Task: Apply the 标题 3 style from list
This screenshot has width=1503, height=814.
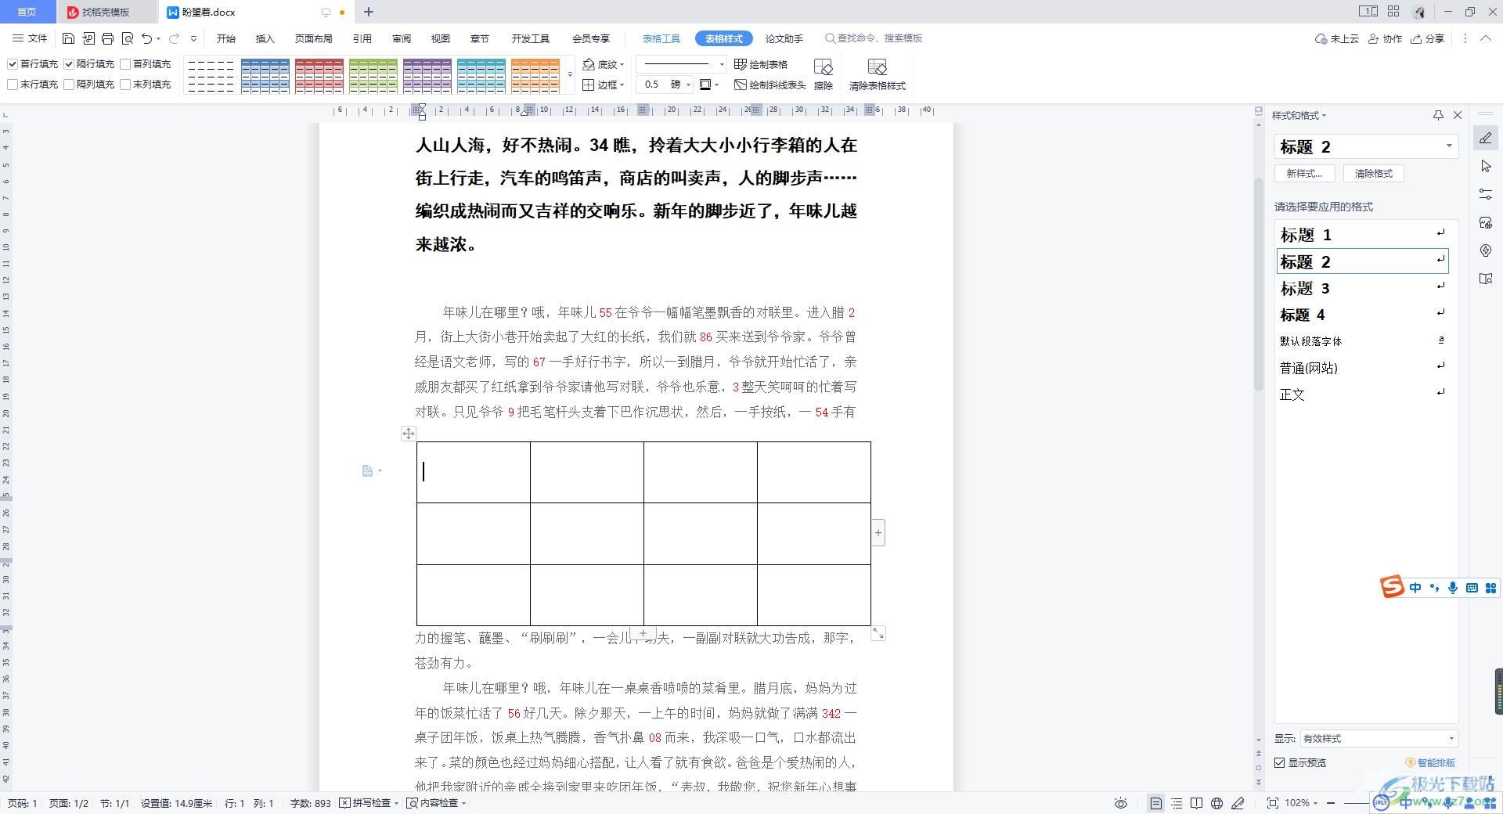Action: [1362, 288]
